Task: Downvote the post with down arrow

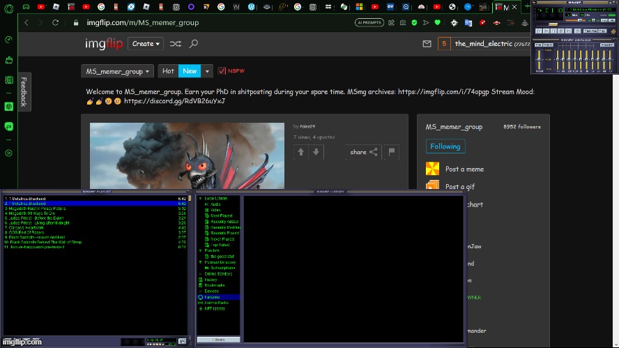Action: click(x=316, y=152)
